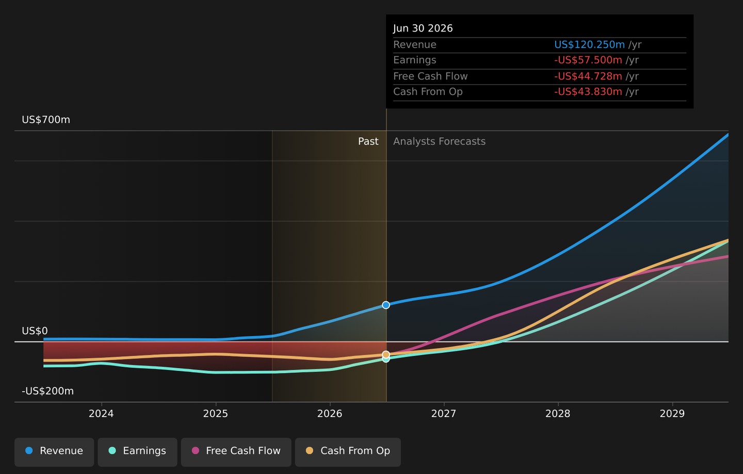Click the 2024 x-axis label
This screenshot has width=743, height=474.
coord(101,414)
